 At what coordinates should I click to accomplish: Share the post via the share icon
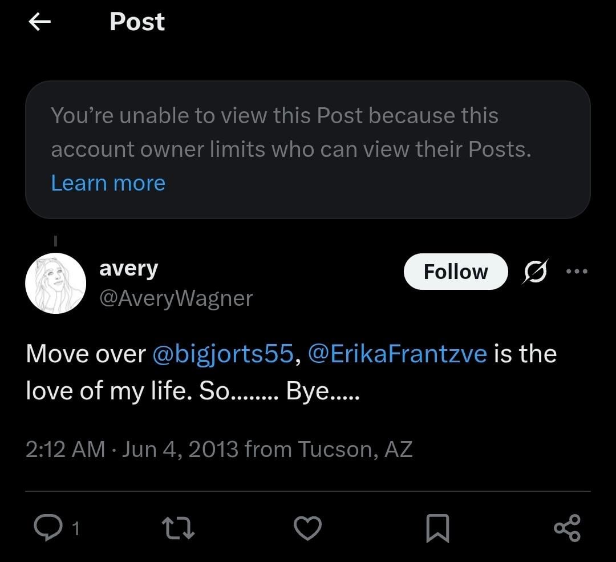(x=567, y=528)
